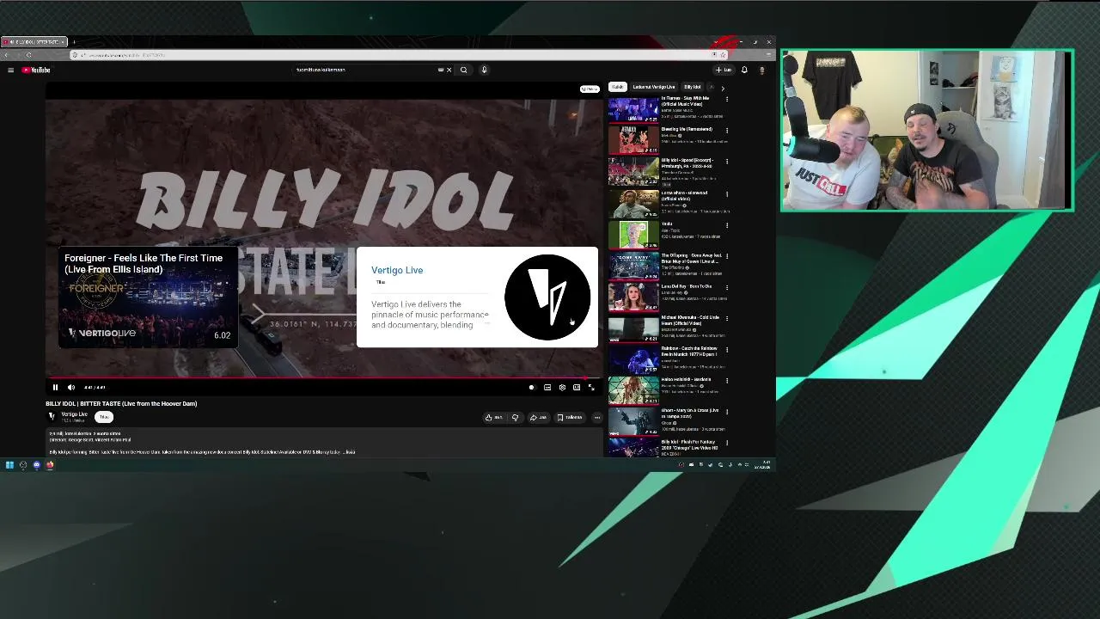Viewport: 1100px width, 619px height.
Task: Open Vertigo Live channel name below video
Action: (x=74, y=414)
